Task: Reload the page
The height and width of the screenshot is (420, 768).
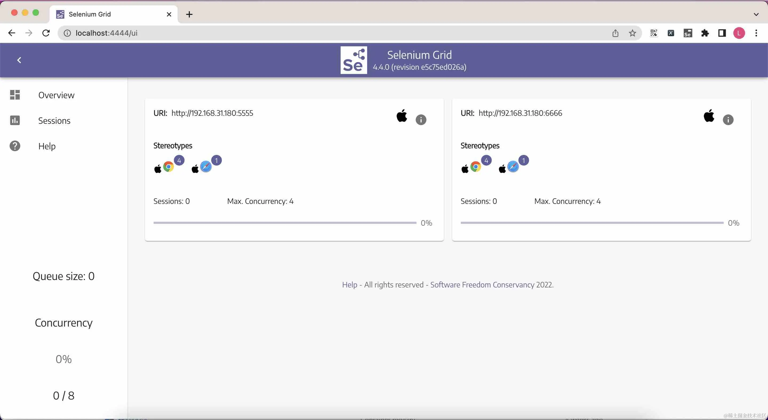Action: pyautogui.click(x=46, y=33)
